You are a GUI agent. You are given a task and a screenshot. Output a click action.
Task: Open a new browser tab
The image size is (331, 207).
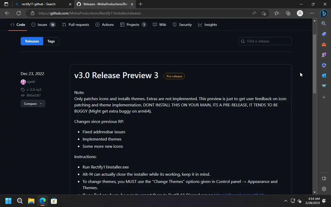140,4
